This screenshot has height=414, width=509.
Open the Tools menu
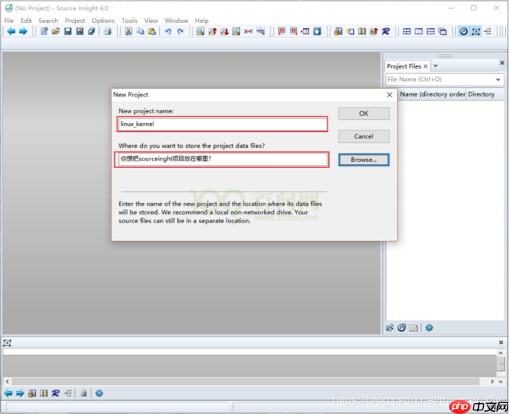130,21
